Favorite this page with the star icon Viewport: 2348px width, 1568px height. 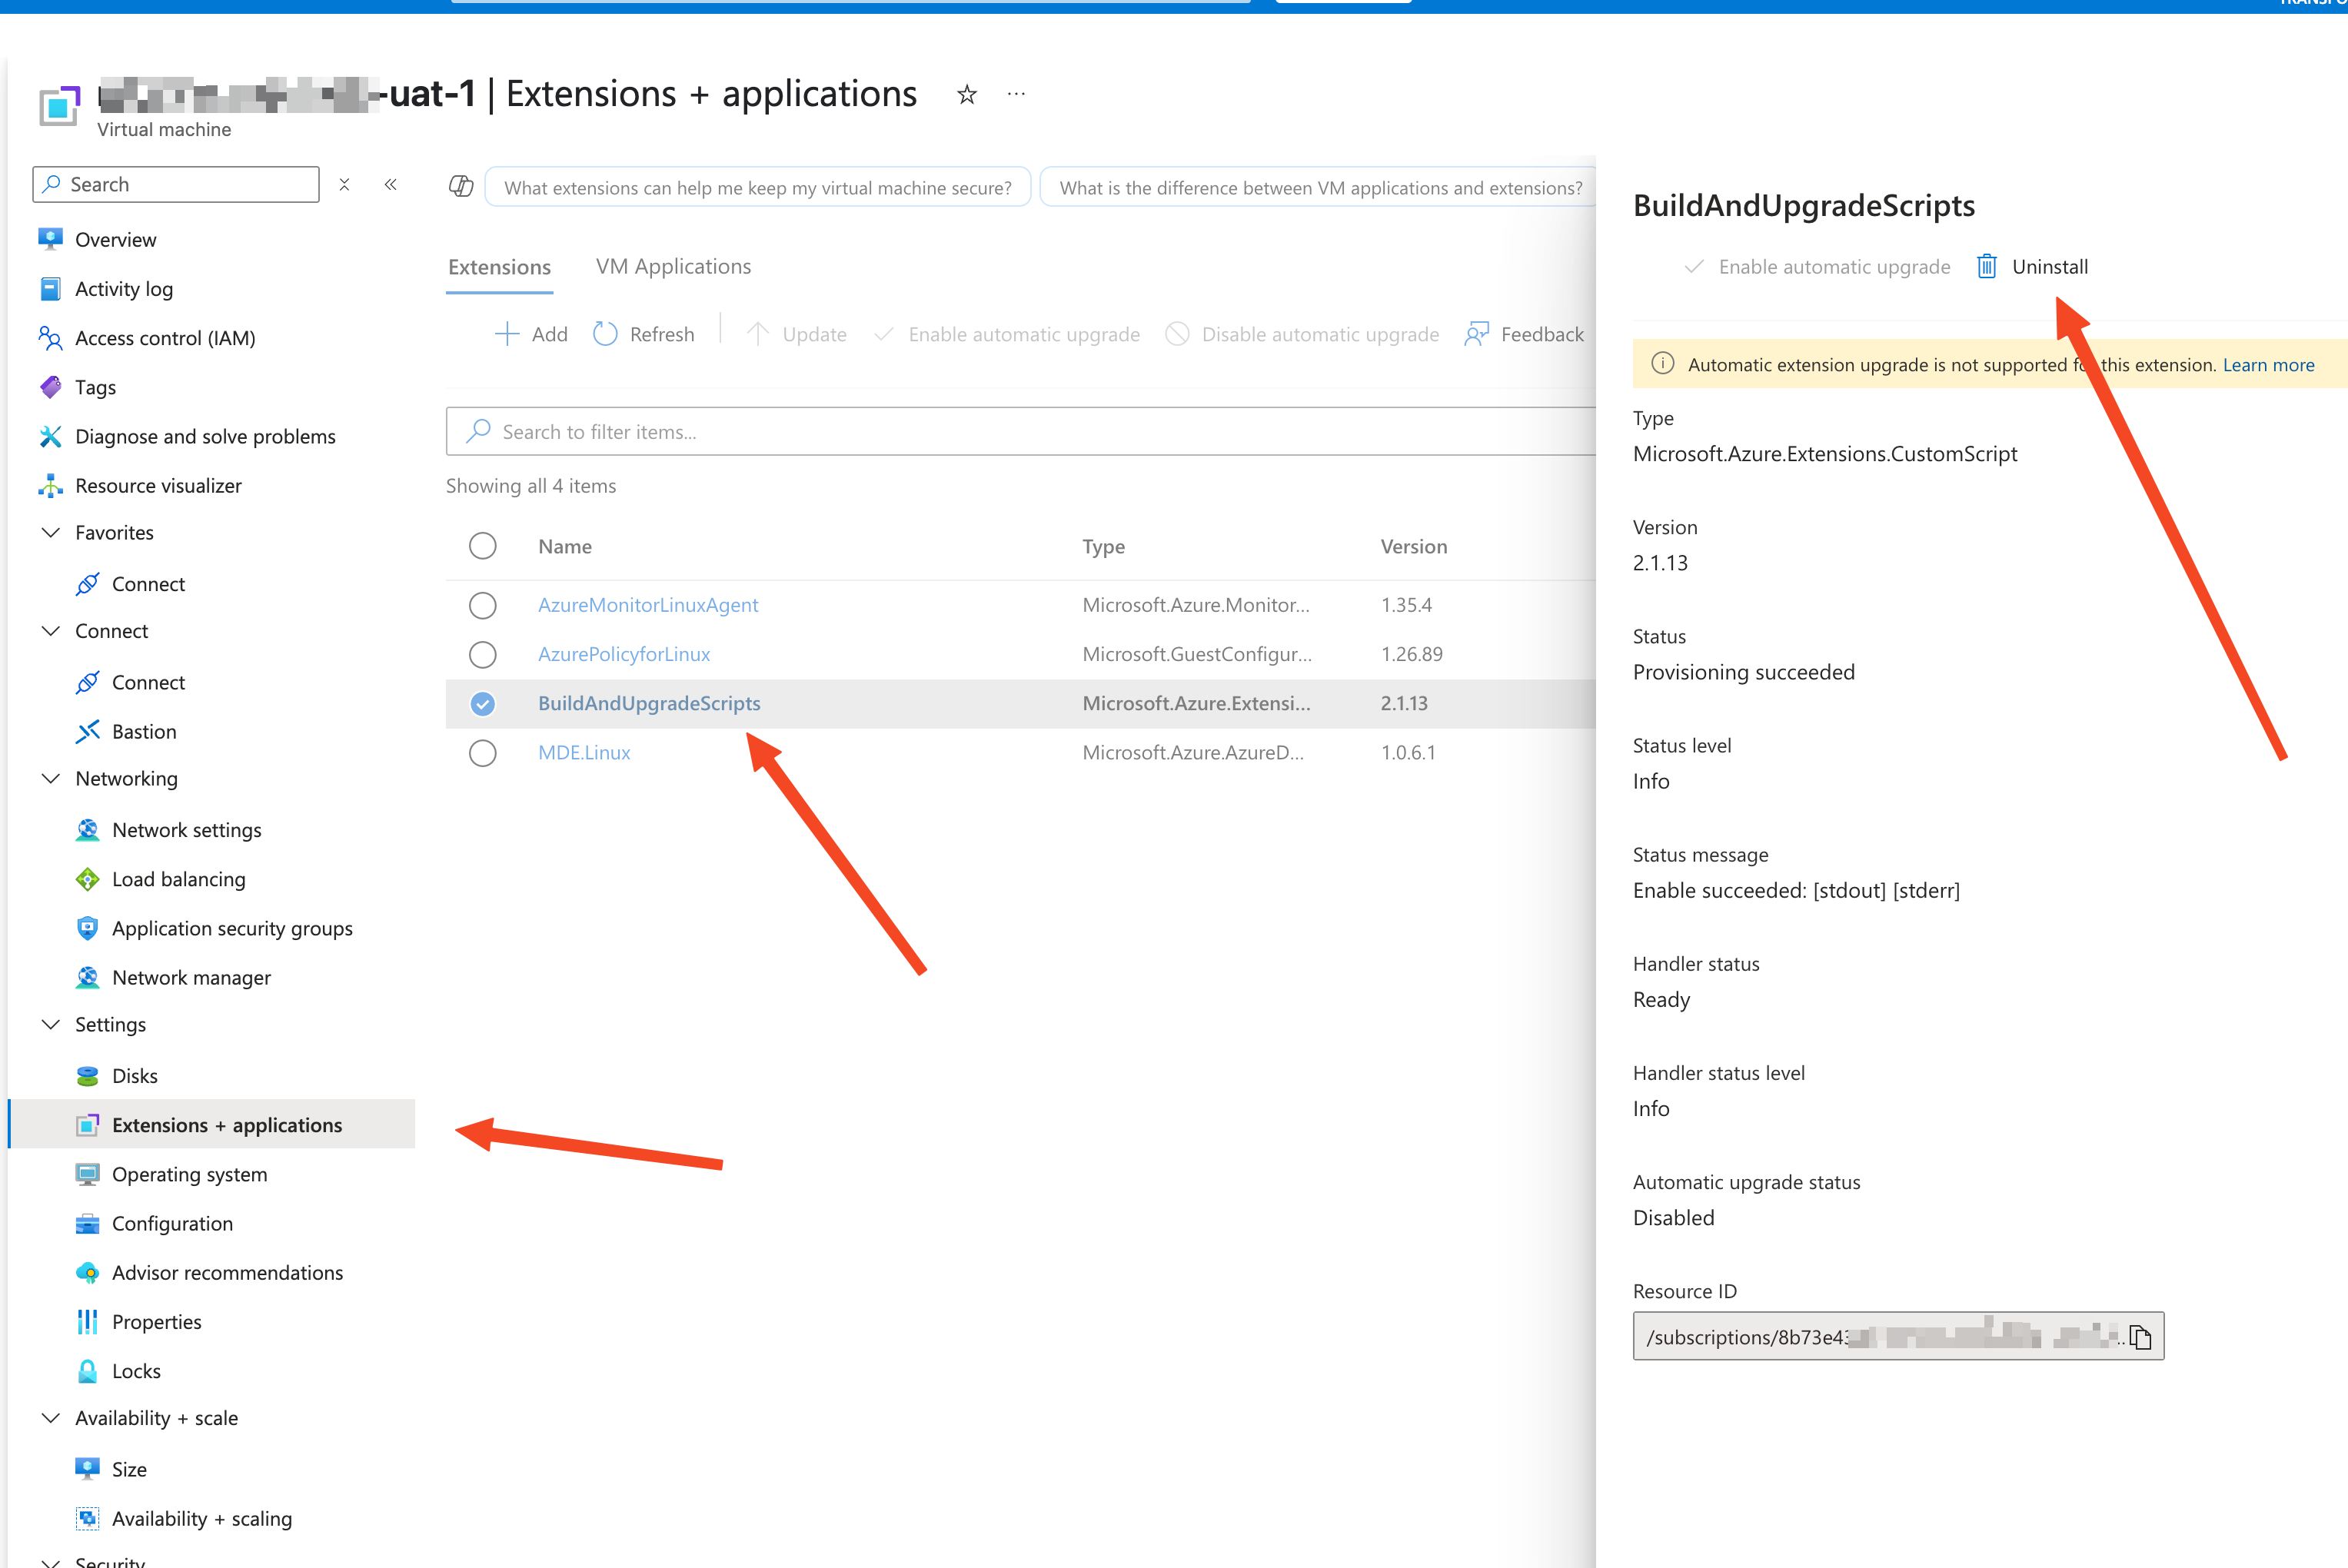point(966,95)
